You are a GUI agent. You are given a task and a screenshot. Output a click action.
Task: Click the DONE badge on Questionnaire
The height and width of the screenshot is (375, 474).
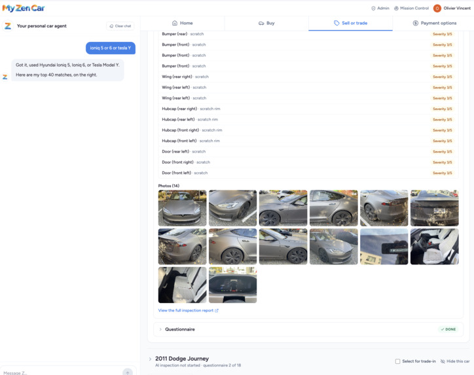(x=448, y=329)
